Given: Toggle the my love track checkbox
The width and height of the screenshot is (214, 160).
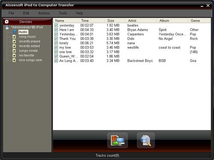Looking at the screenshot, I should pyautogui.click(x=56, y=47).
